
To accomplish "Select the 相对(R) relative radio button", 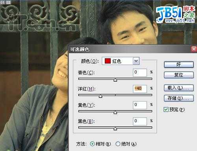I will click(x=92, y=144).
